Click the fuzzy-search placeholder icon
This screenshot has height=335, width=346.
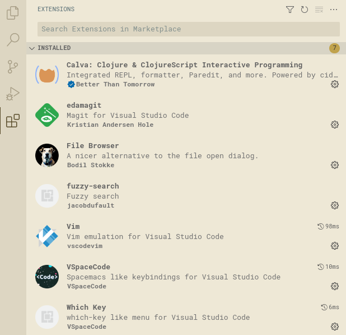tap(47, 196)
